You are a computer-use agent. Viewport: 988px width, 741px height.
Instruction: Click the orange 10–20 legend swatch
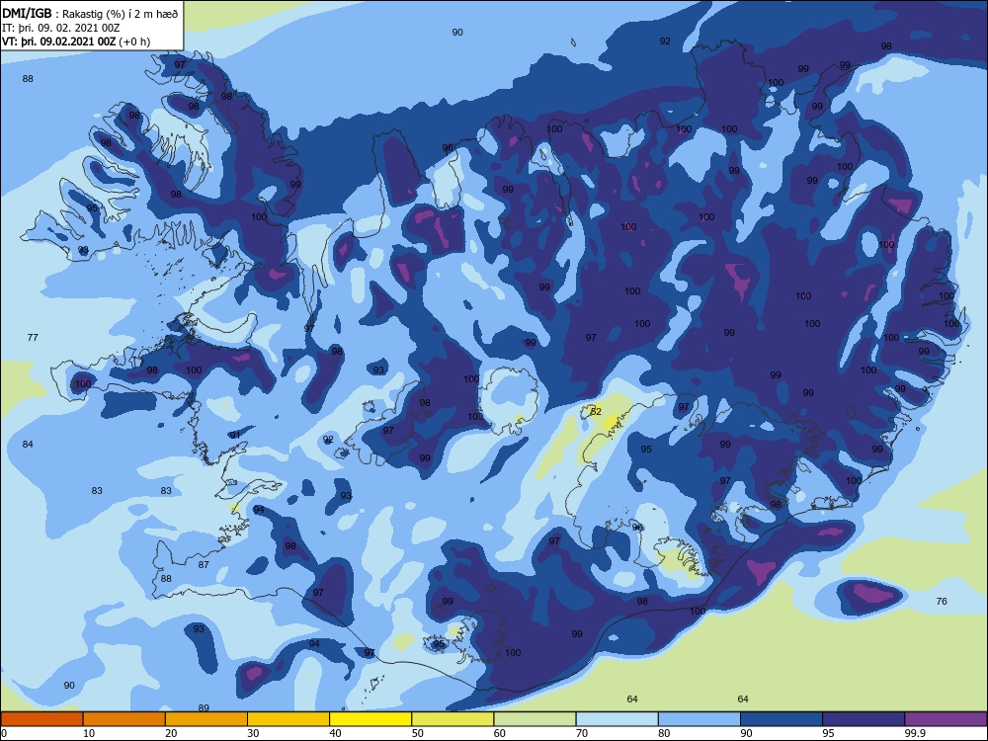coord(124,719)
